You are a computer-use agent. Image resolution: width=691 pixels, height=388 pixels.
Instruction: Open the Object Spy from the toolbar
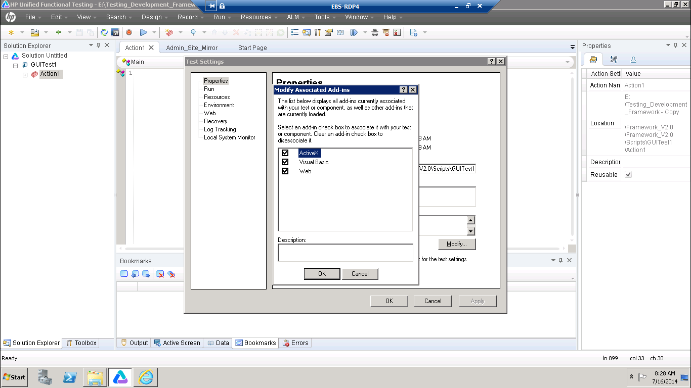(193, 32)
